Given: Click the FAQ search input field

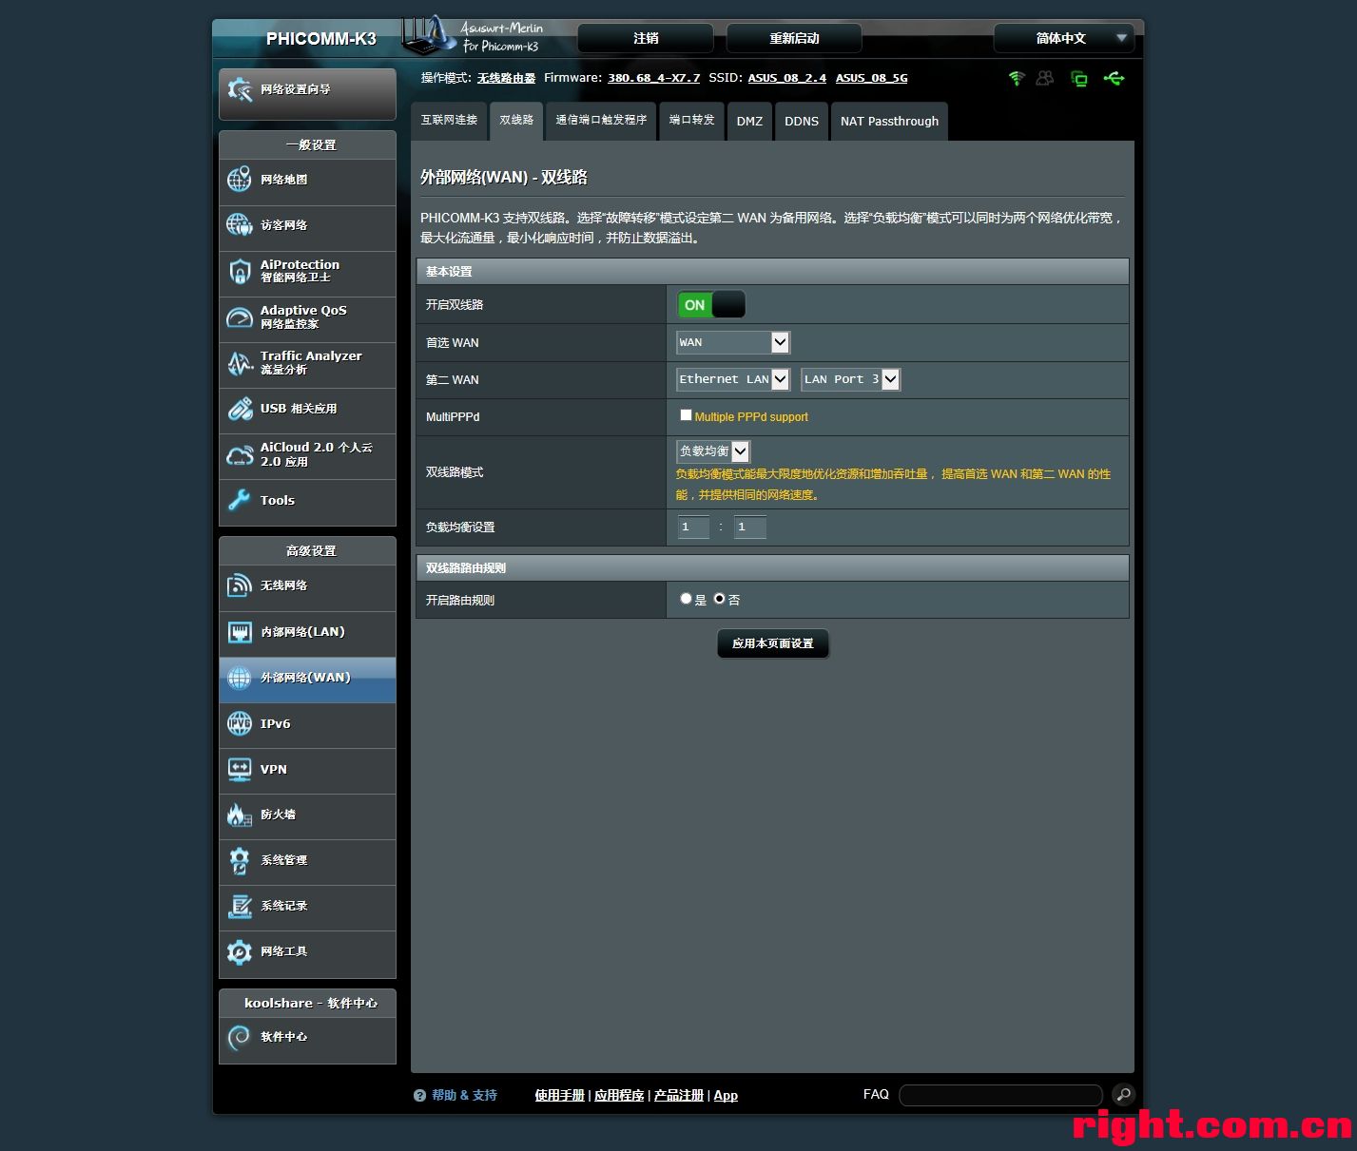Looking at the screenshot, I should pyautogui.click(x=1000, y=1095).
